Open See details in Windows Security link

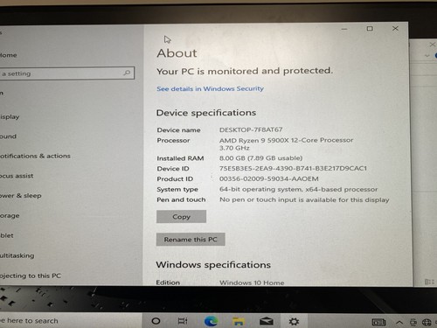[210, 88]
